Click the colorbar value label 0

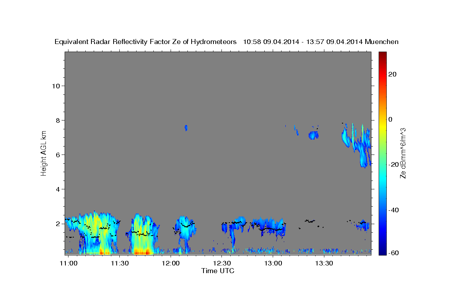coord(390,119)
